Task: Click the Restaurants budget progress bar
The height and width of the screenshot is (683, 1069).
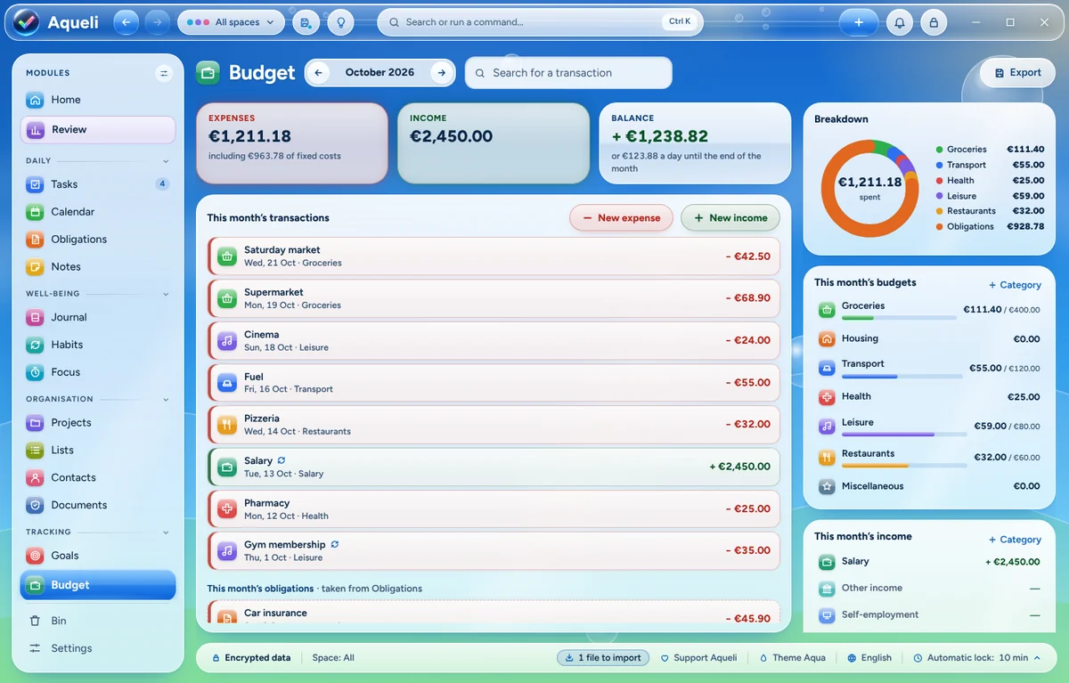Action: (904, 466)
